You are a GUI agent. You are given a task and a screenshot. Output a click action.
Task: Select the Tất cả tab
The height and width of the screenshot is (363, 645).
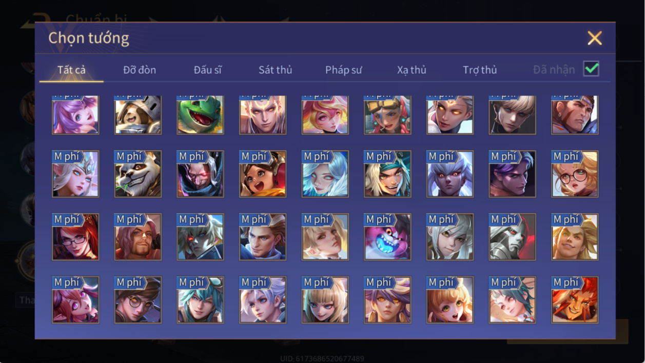tap(71, 70)
